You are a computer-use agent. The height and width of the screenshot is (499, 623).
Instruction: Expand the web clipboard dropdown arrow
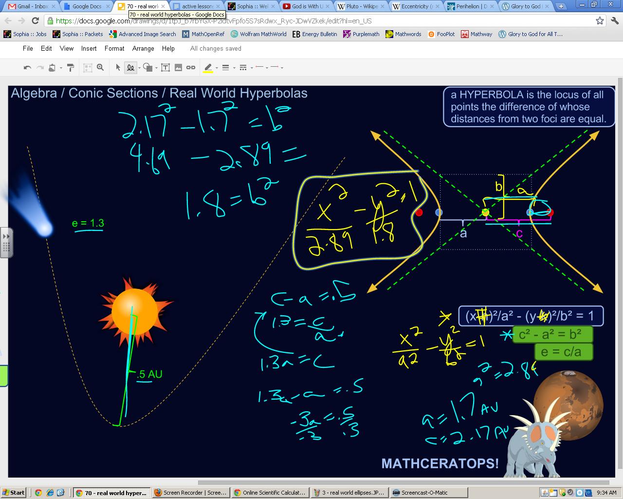tap(61, 68)
